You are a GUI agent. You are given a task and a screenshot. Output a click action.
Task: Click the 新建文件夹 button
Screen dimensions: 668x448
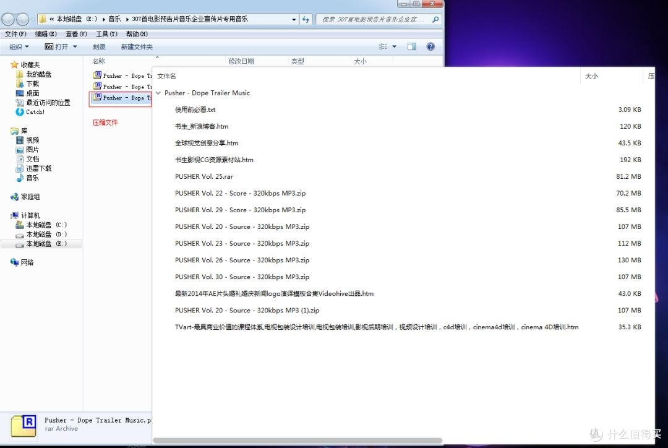click(136, 46)
